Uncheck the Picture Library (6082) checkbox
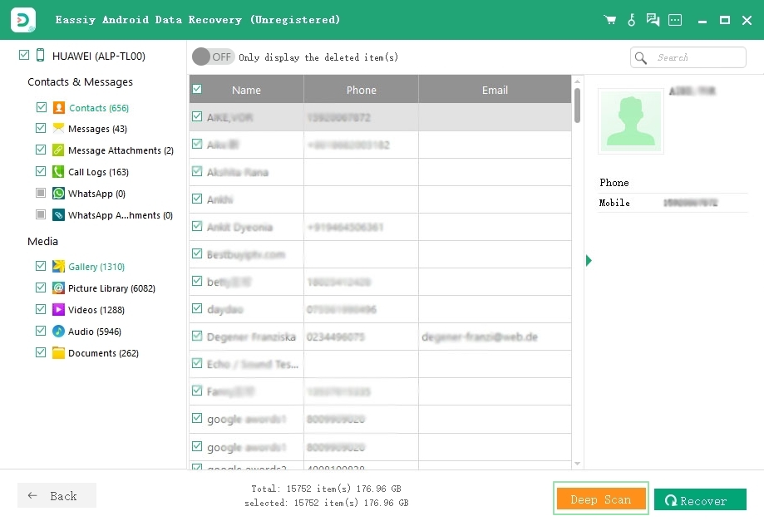The width and height of the screenshot is (764, 521). coord(41,288)
